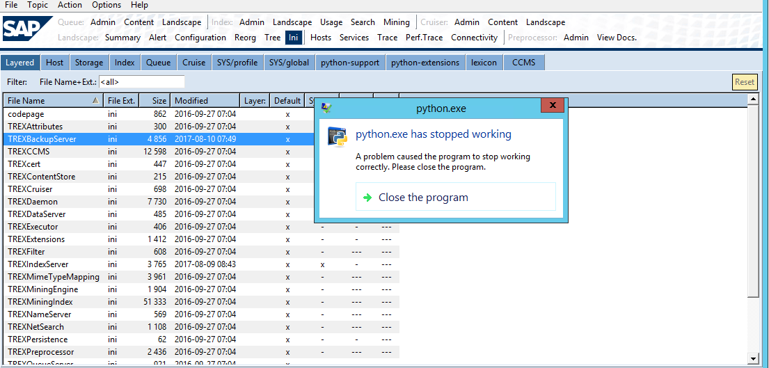
Task: Open the Options menu
Action: [106, 5]
